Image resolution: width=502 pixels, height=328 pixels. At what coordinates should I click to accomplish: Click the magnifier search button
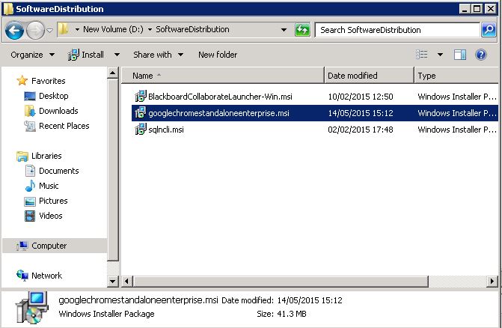[x=489, y=30]
